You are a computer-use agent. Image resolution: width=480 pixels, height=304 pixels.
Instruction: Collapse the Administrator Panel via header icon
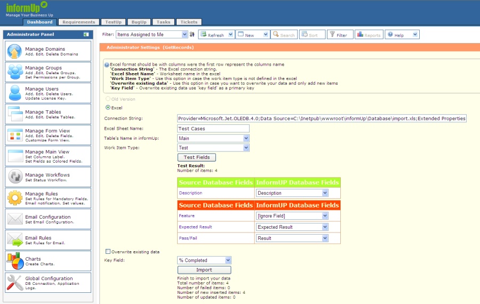86,35
